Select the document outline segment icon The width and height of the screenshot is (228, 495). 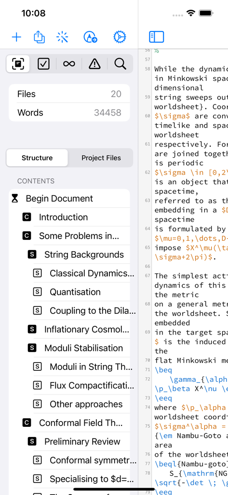point(18,64)
